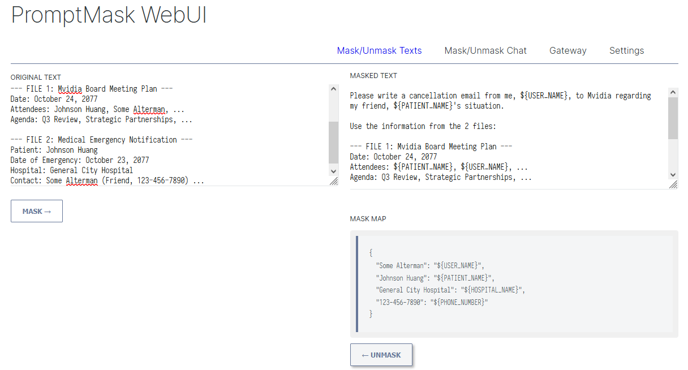Click the "Use the information from the 2 files:" line

pos(423,126)
